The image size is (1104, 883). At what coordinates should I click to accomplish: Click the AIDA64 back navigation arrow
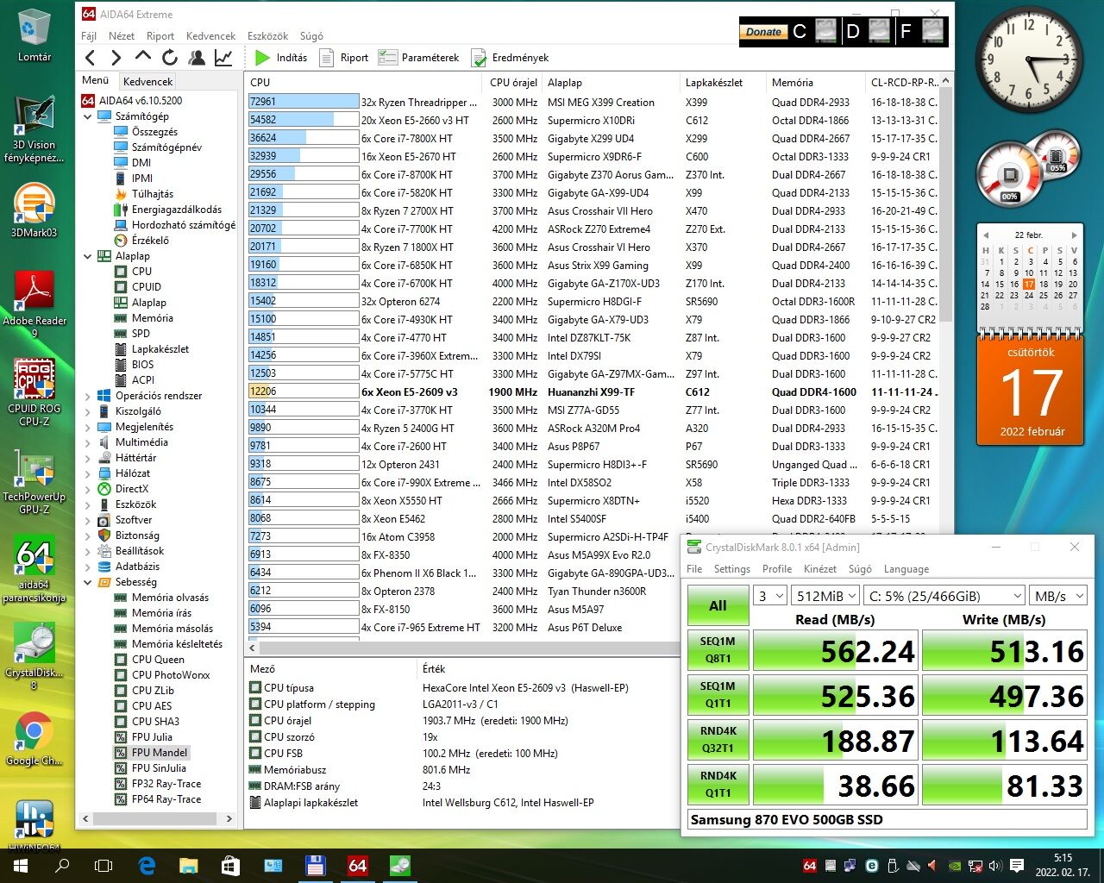[x=91, y=58]
